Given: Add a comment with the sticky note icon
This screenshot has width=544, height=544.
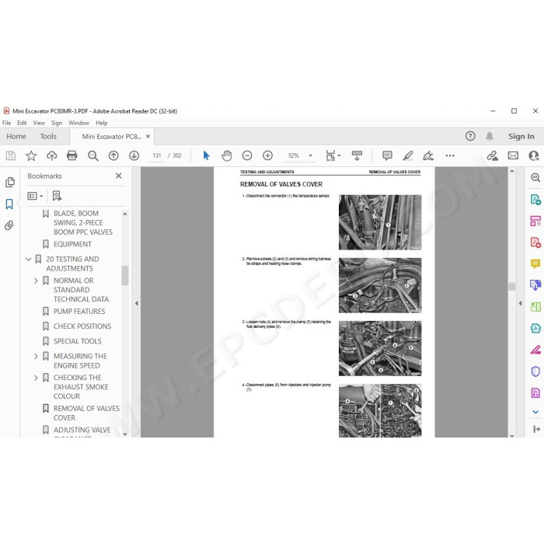Looking at the screenshot, I should 387,155.
